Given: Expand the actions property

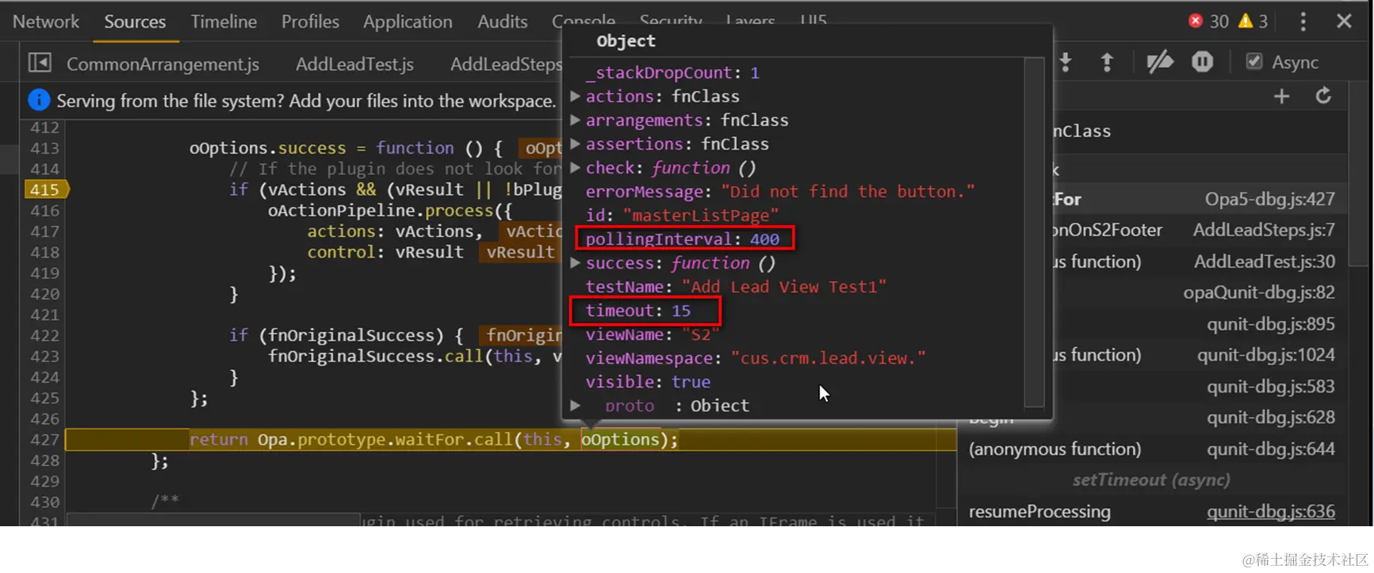Looking at the screenshot, I should [x=576, y=97].
